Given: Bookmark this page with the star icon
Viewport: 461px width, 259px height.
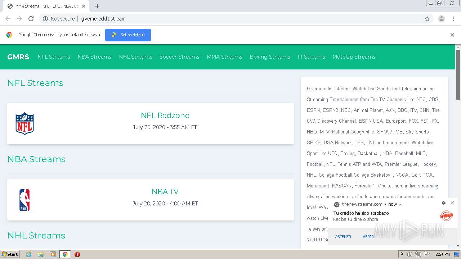Looking at the screenshot, I should tap(427, 19).
